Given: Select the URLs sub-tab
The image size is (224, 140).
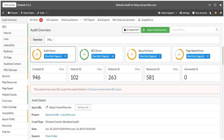Looking at the screenshot, I should pyautogui.click(x=50, y=40).
